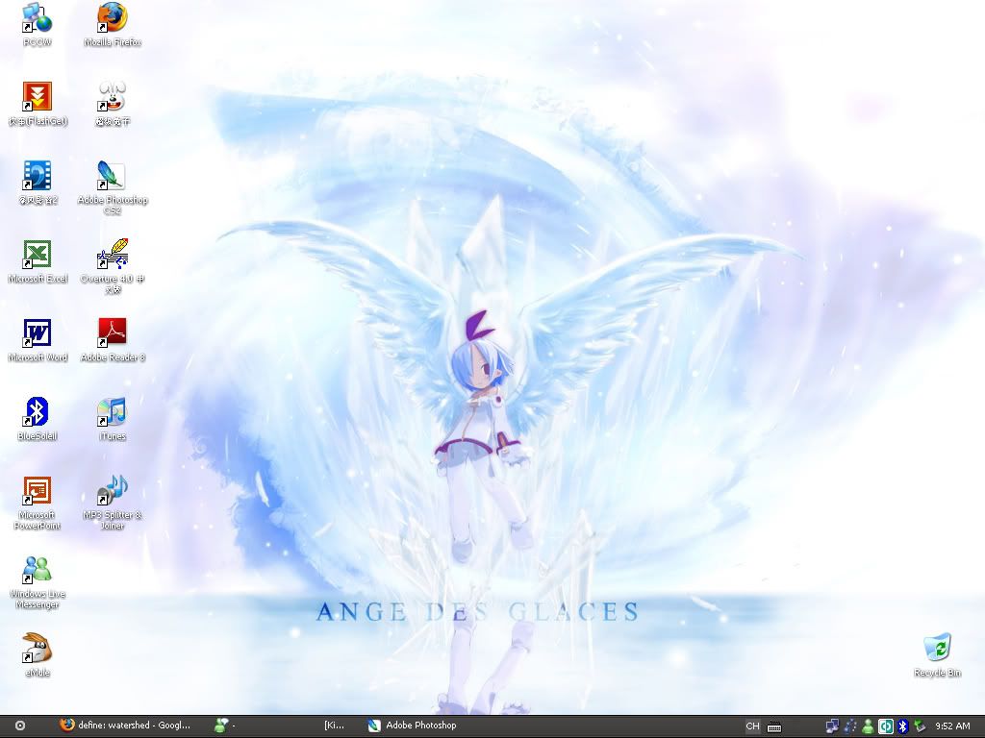Image resolution: width=985 pixels, height=738 pixels.
Task: Switch to Adobe Photoshop in the taskbar
Action: [412, 726]
